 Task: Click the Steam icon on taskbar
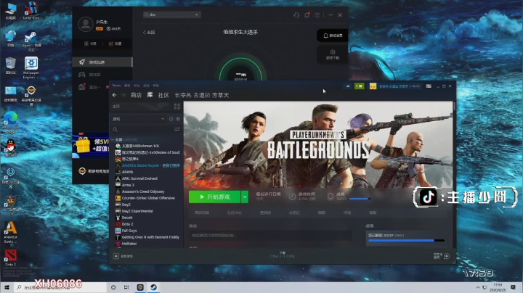pyautogui.click(x=153, y=287)
